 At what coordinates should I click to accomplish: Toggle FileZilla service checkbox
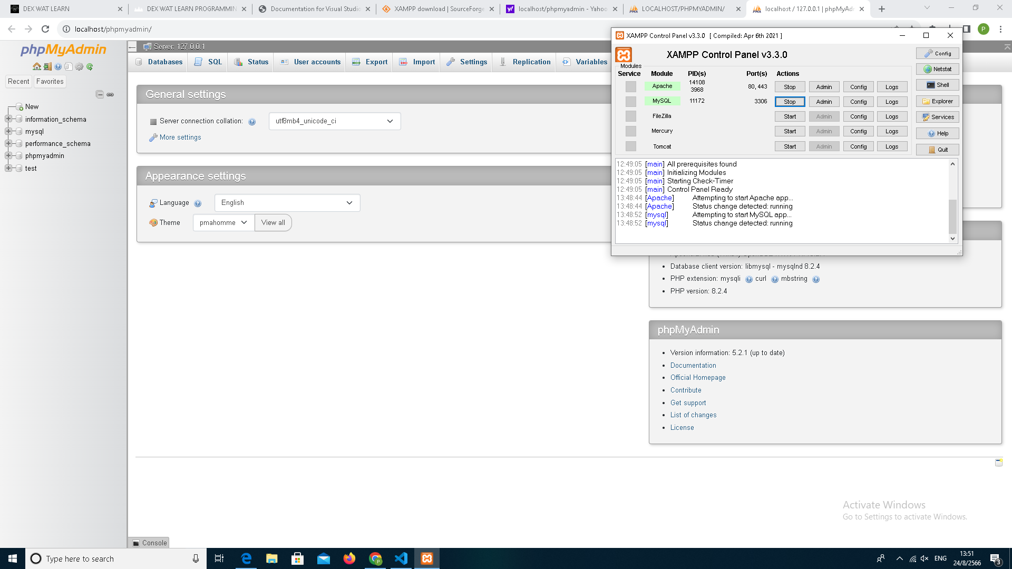coord(631,116)
